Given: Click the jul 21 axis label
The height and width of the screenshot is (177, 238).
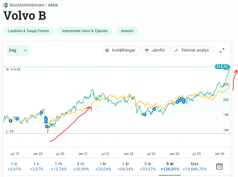Looking at the screenshot, I should tap(105, 154).
